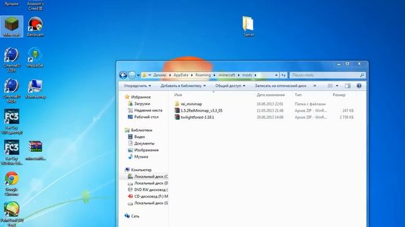
Task: Select Компьютер in the navigation pane
Action: (x=141, y=170)
